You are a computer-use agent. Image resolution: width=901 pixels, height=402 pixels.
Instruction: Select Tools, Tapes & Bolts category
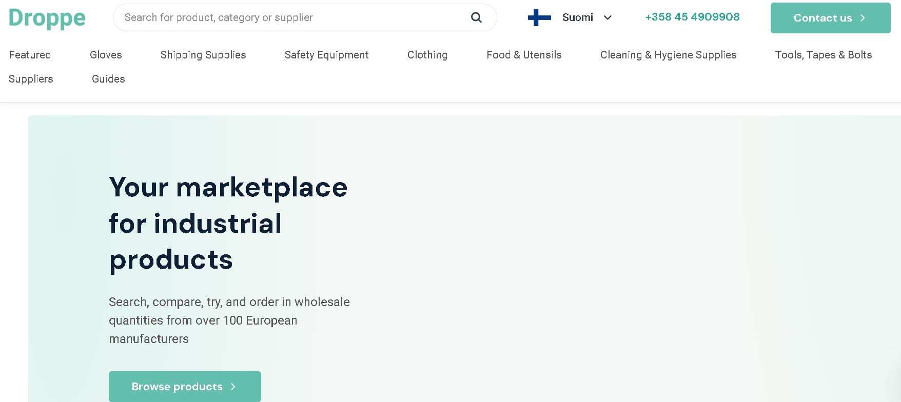tap(824, 55)
